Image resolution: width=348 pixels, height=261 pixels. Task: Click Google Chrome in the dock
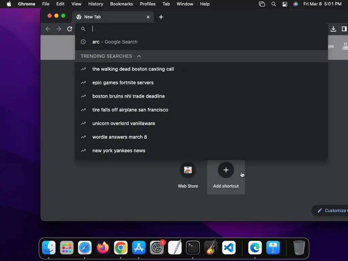(121, 247)
